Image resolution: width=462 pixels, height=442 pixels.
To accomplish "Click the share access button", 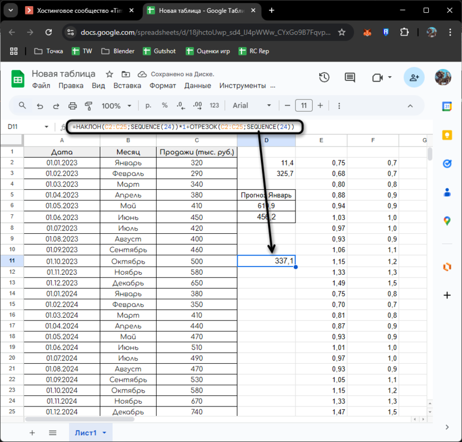I will (414, 78).
